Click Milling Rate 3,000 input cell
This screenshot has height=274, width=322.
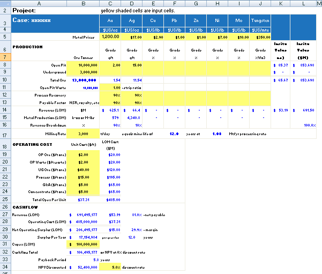click(83, 134)
